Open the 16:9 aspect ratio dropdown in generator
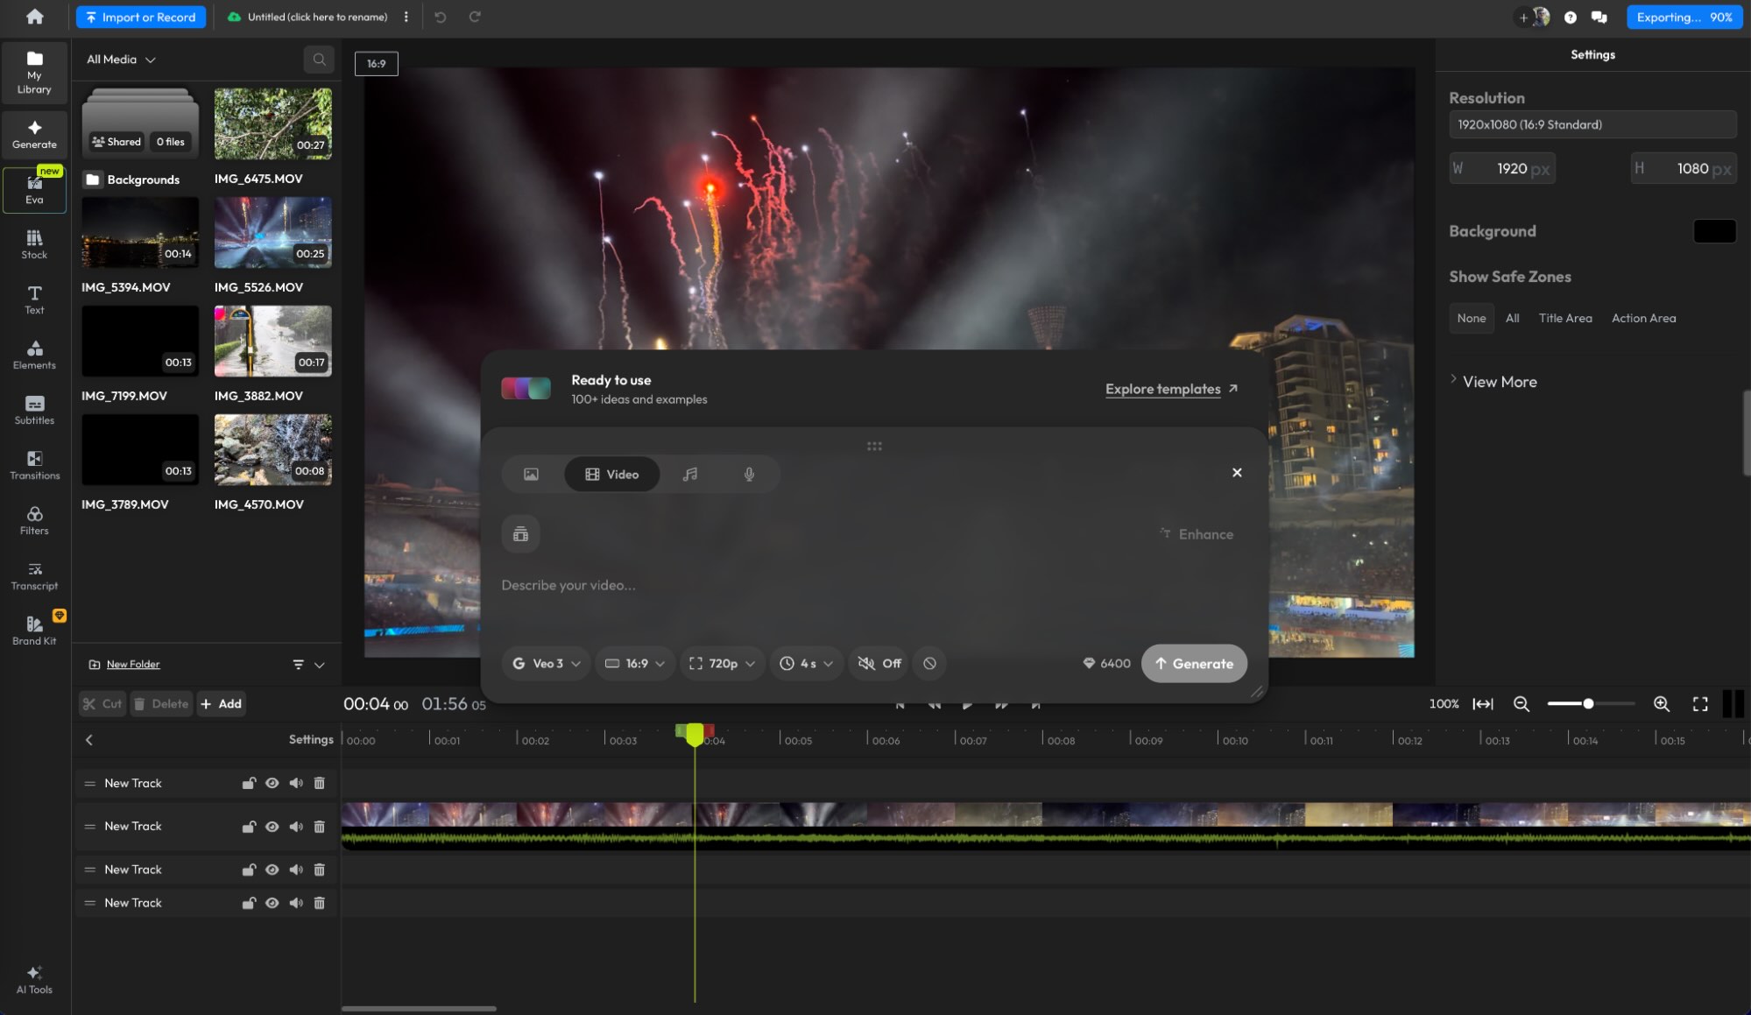The height and width of the screenshot is (1015, 1751). [x=635, y=664]
